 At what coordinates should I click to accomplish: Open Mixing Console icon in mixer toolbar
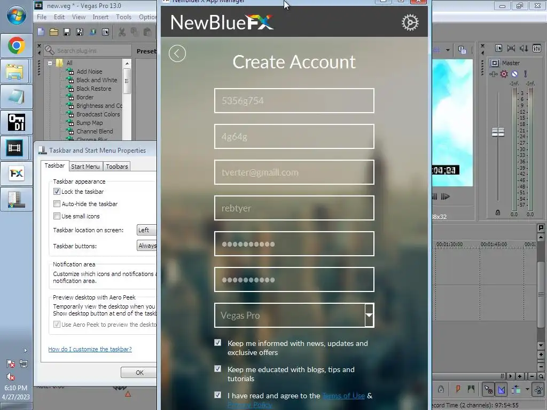[x=537, y=48]
